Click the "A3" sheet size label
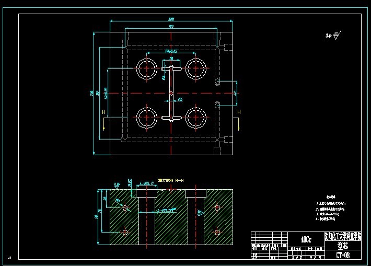371x266 pixels. click(9, 258)
